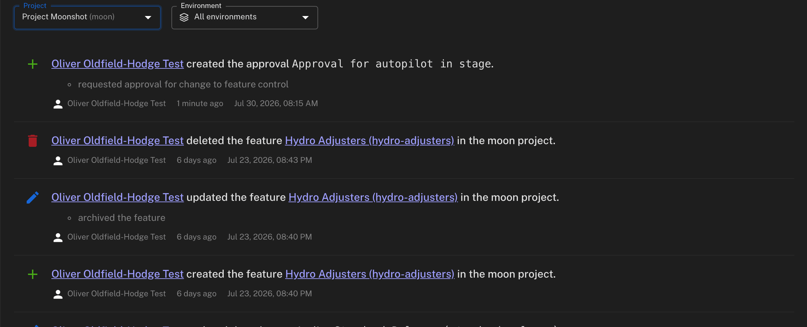Image resolution: width=807 pixels, height=327 pixels.
Task: Click 'requested approval for change to feature control'
Action: [183, 84]
